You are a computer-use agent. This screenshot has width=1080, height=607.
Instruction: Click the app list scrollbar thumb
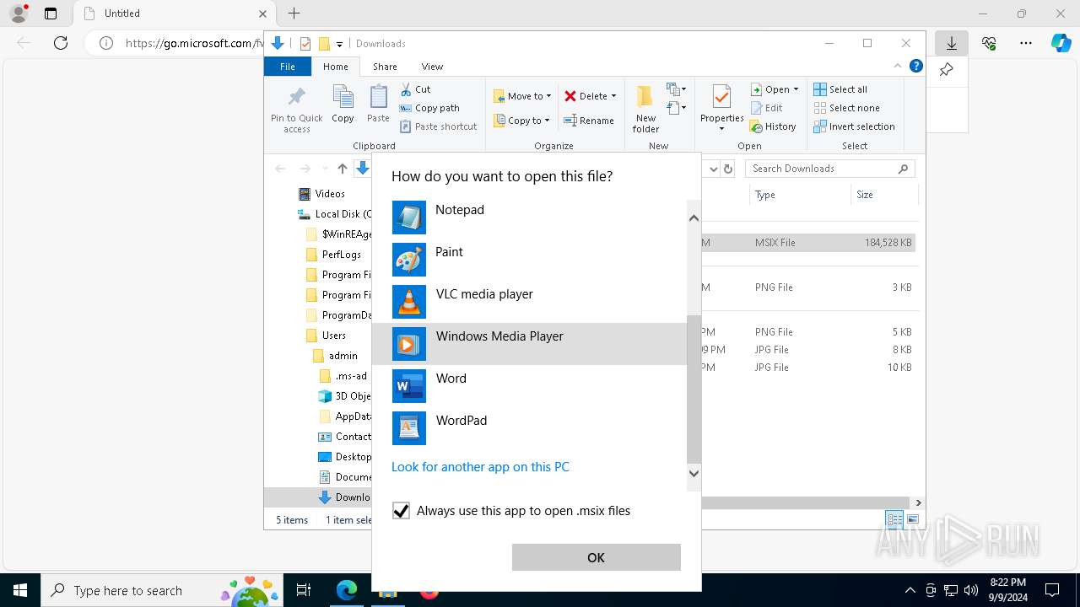point(694,389)
